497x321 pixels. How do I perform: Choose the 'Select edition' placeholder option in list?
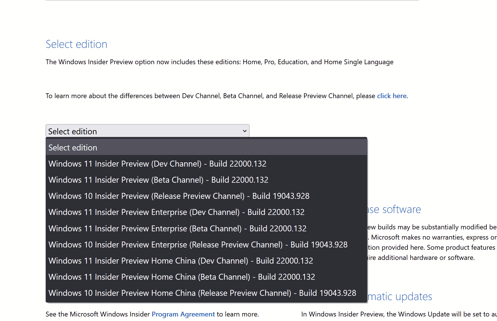tap(206, 148)
